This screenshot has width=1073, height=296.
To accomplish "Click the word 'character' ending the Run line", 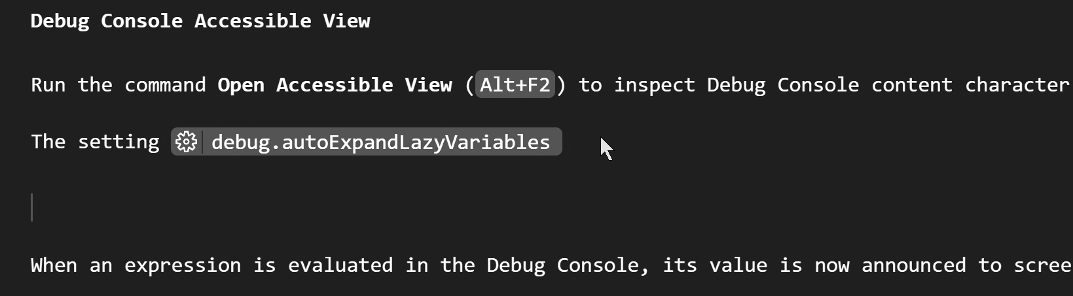I will [x=1017, y=85].
